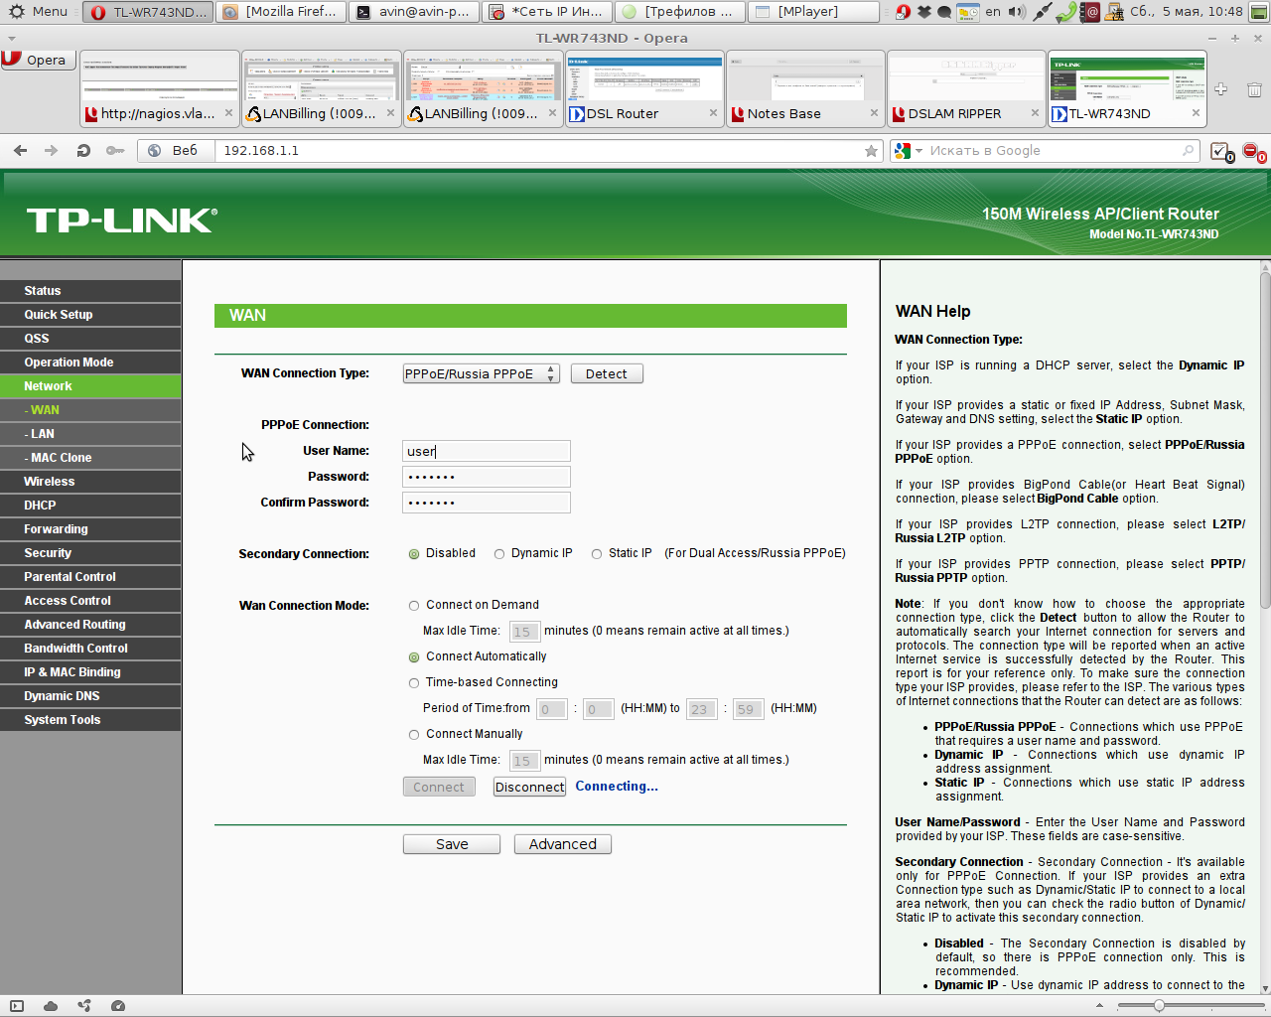Click the Advanced button
The height and width of the screenshot is (1017, 1271).
tap(563, 844)
